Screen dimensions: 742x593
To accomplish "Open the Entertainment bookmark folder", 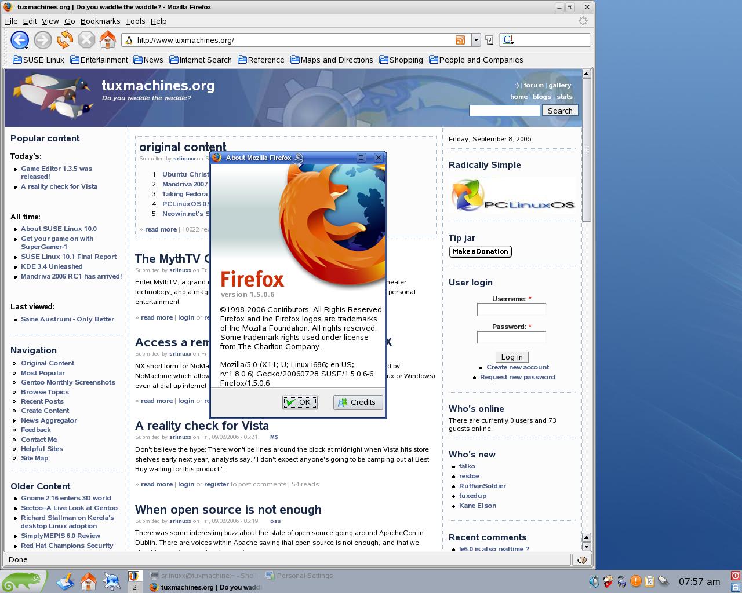I will [x=99, y=60].
